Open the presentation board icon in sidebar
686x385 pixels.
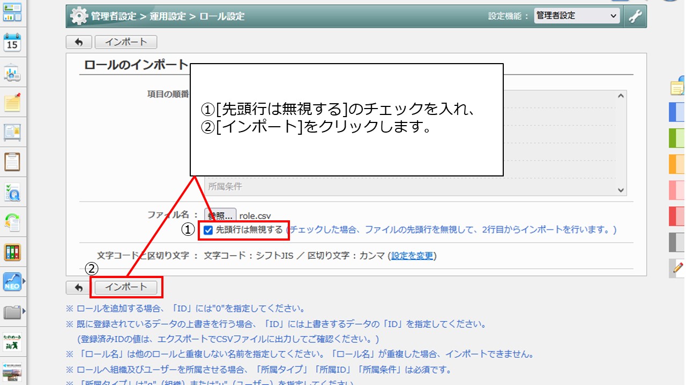coord(12,72)
